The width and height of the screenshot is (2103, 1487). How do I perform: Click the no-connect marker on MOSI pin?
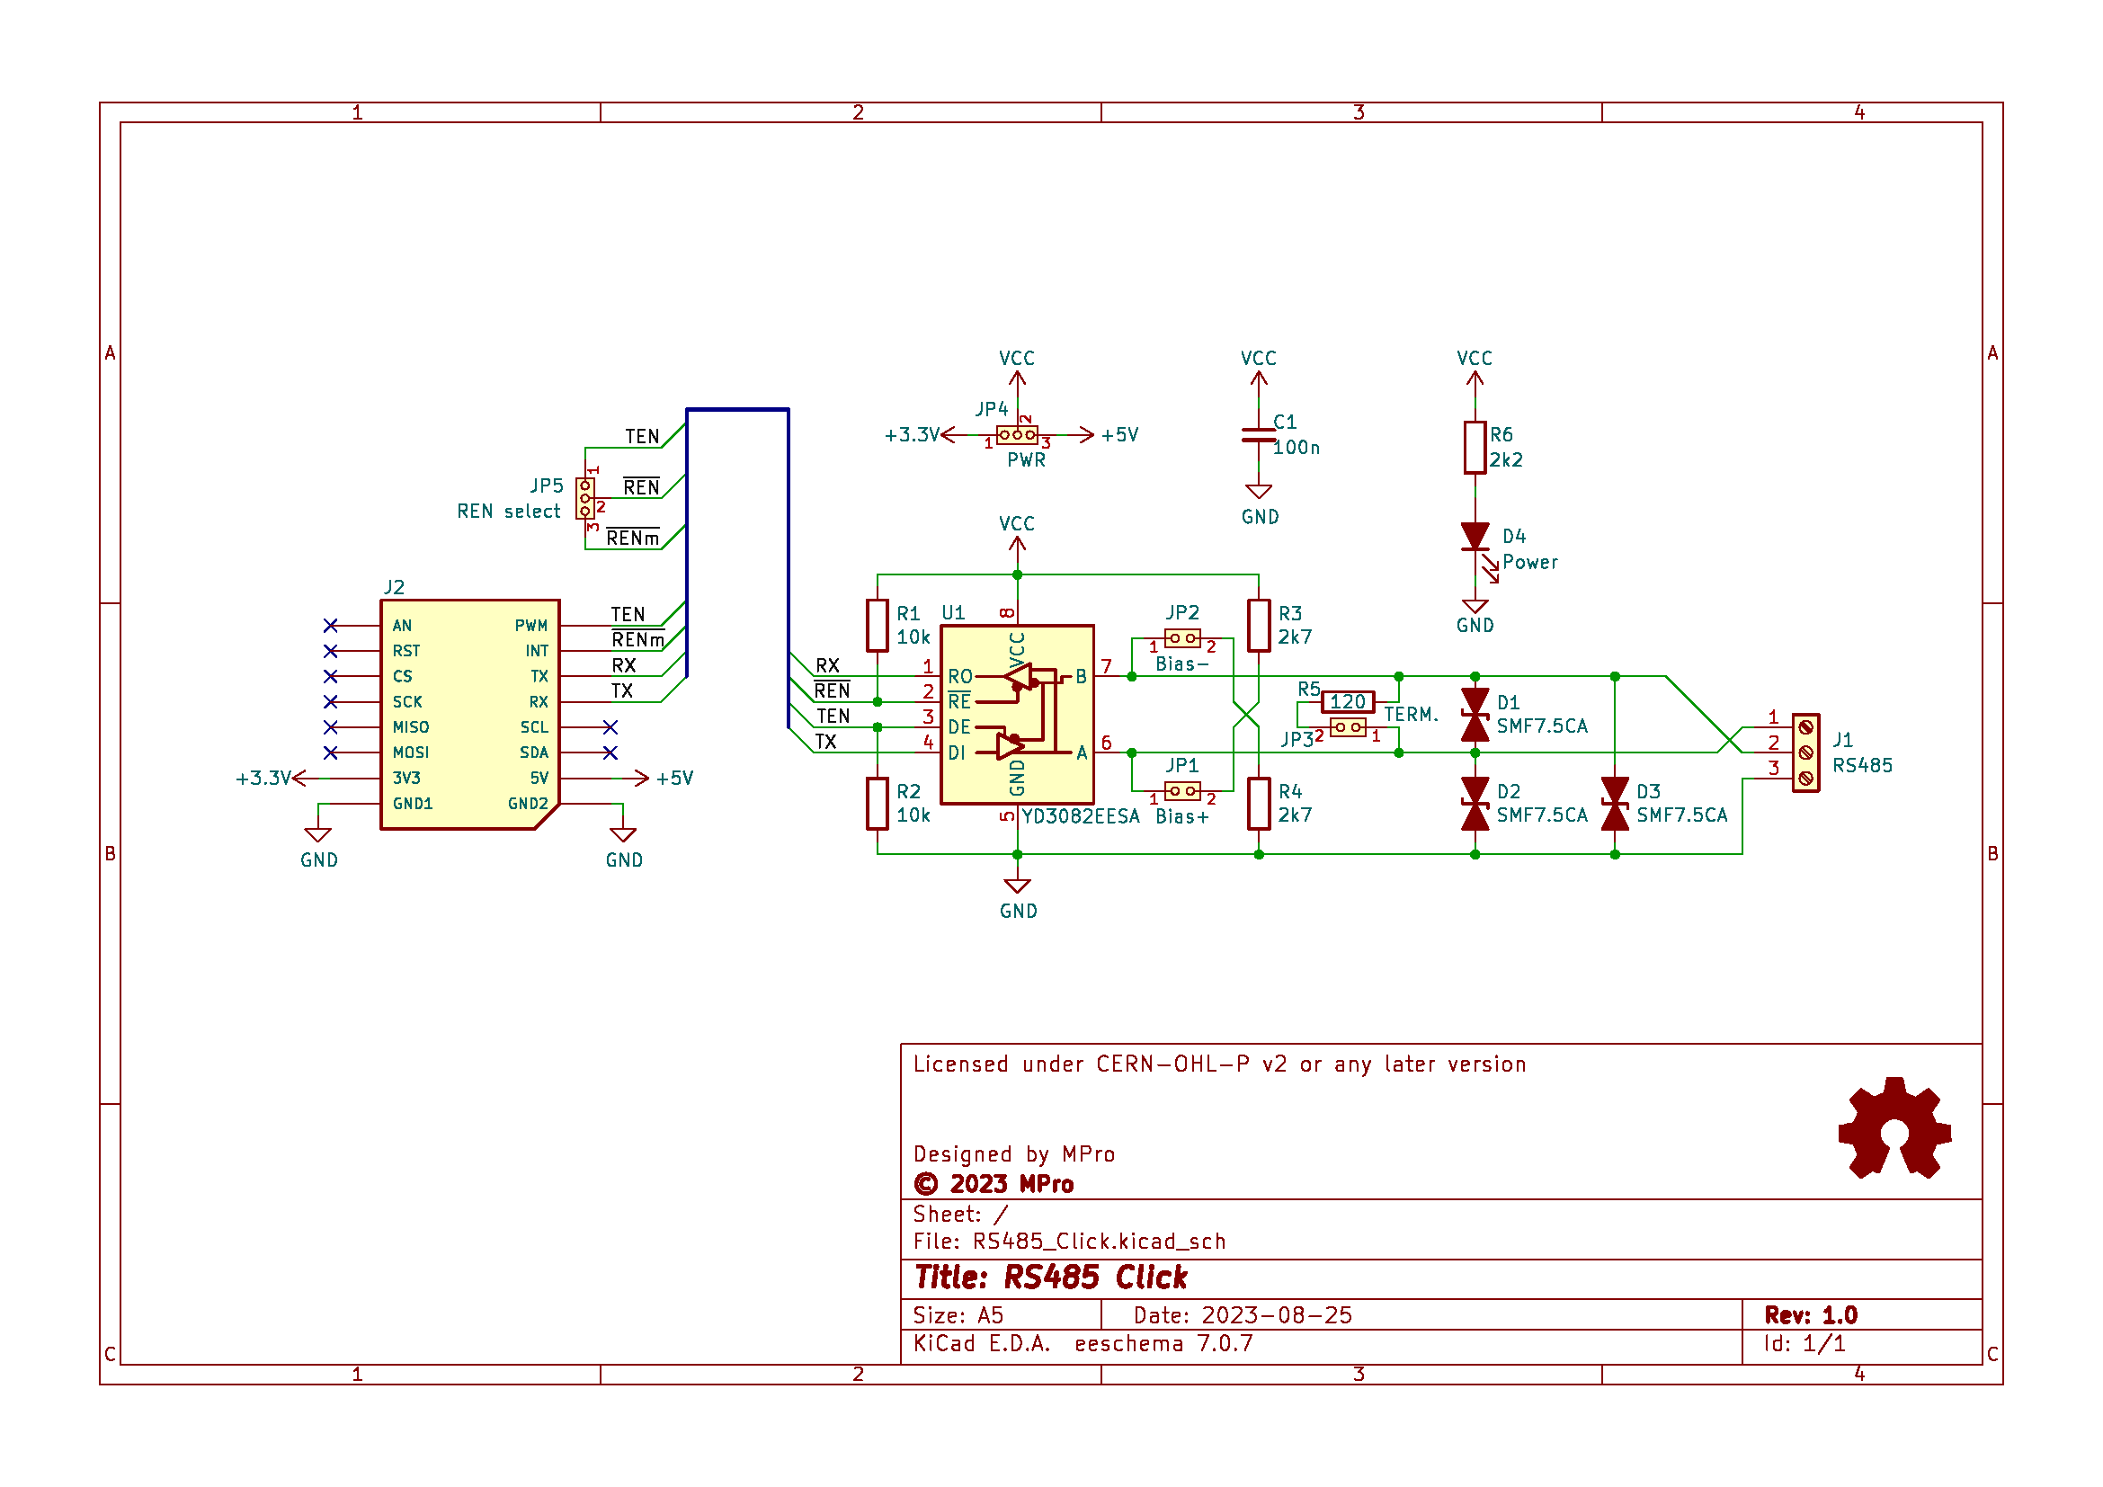(331, 752)
